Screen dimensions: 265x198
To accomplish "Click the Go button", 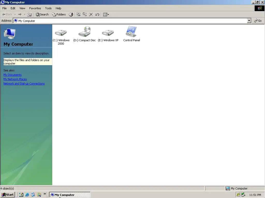I will (x=258, y=21).
